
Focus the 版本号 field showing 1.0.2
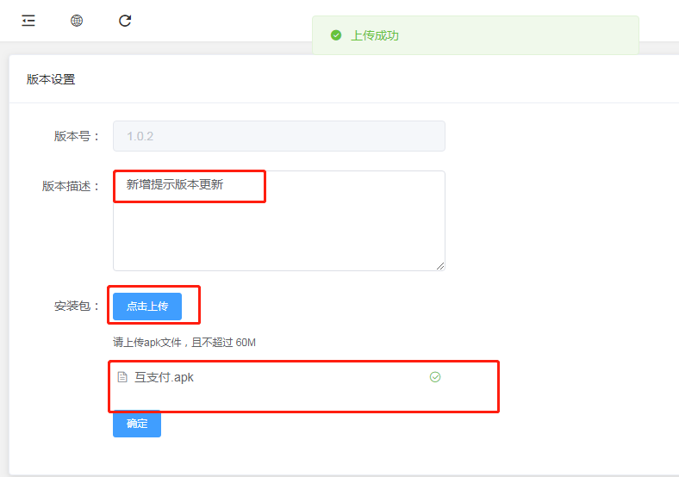(279, 136)
